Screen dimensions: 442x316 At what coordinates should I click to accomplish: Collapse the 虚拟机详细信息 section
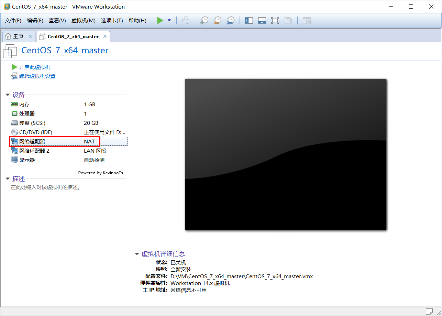pos(137,254)
